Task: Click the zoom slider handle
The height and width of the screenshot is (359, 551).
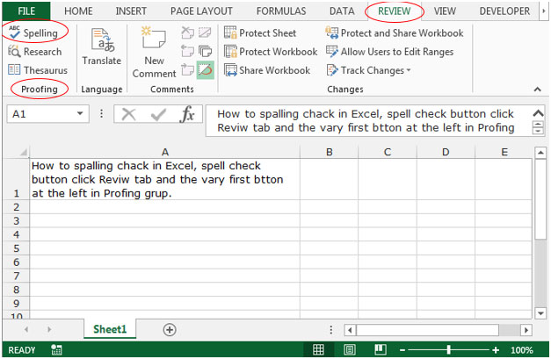Action: [x=448, y=349]
